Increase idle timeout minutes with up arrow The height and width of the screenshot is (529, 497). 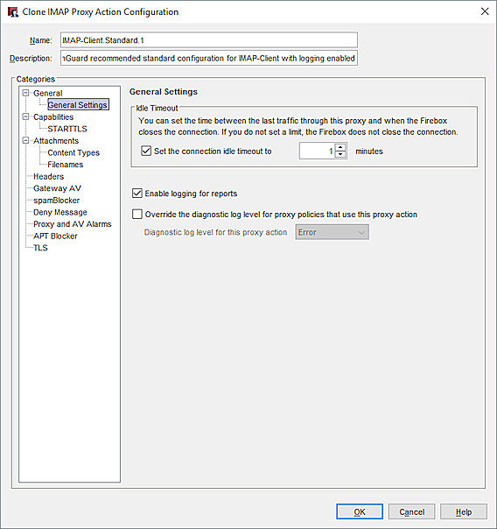(x=340, y=147)
